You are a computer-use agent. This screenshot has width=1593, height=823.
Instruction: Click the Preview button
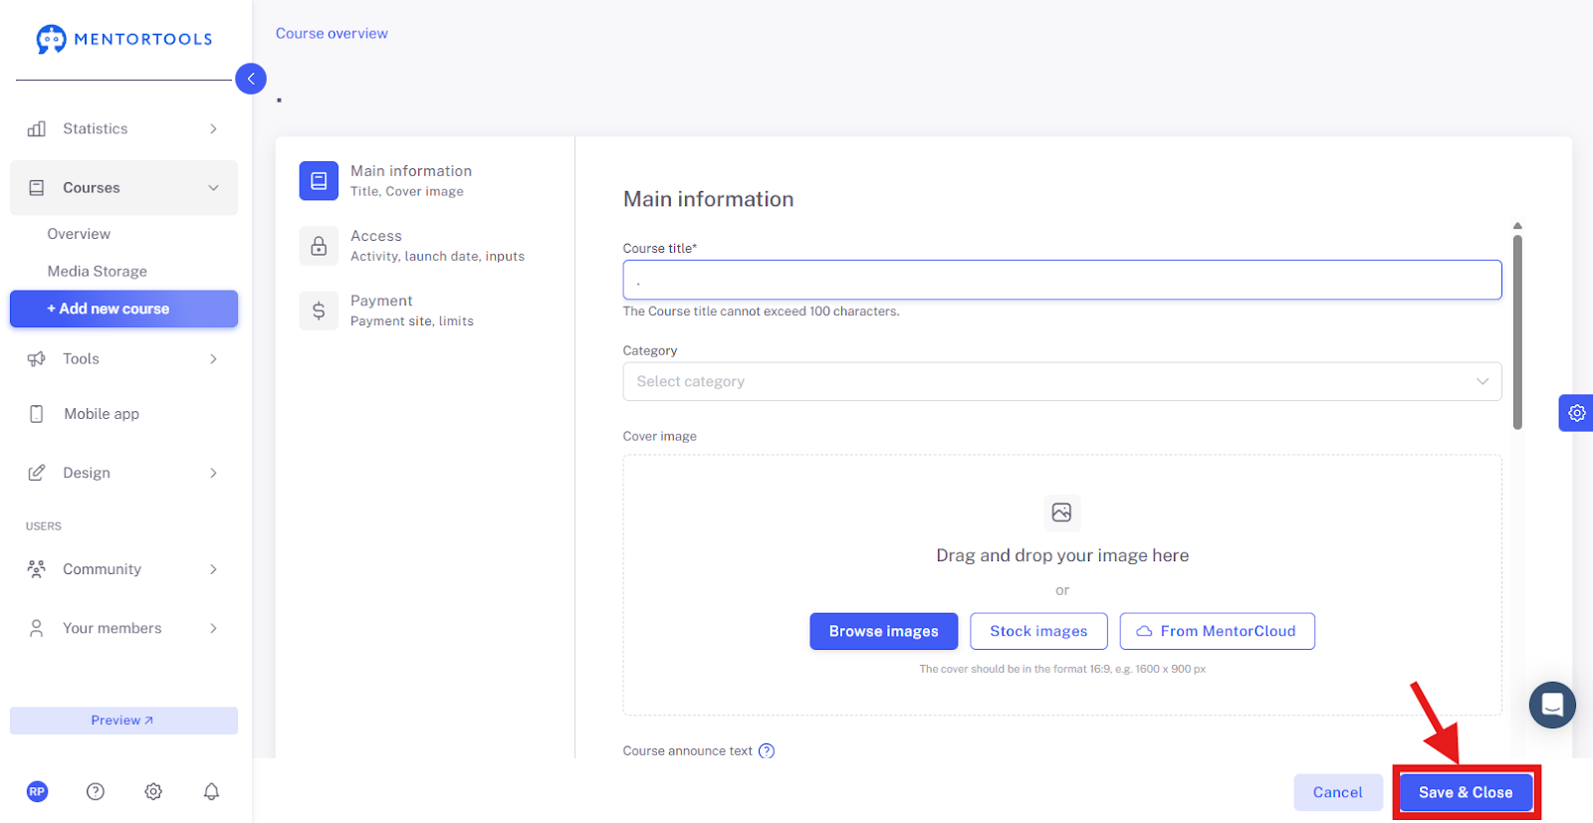click(123, 720)
